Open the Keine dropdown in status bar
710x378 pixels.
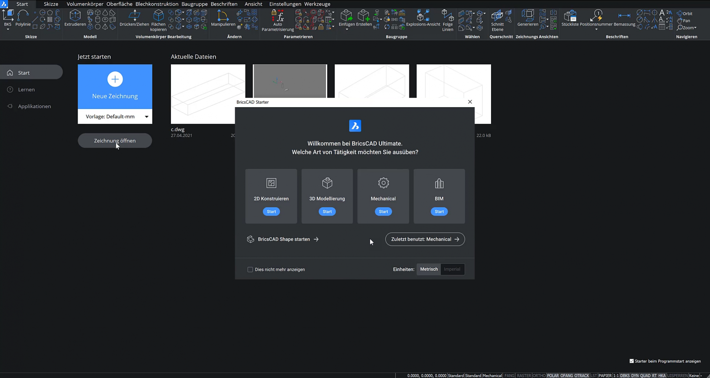(x=696, y=375)
